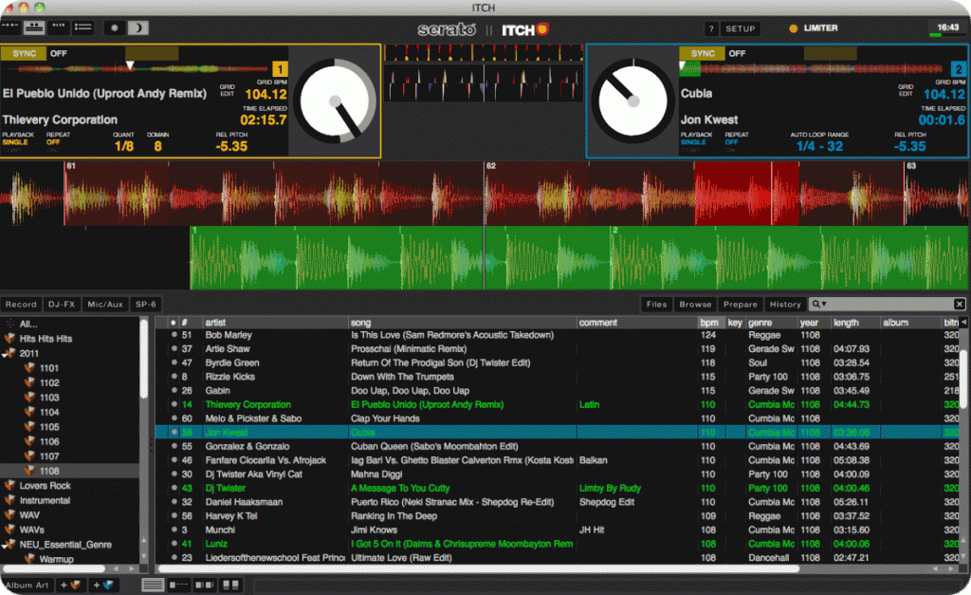This screenshot has width=971, height=595.
Task: Toggle SYNC on the right deck
Action: pos(703,54)
